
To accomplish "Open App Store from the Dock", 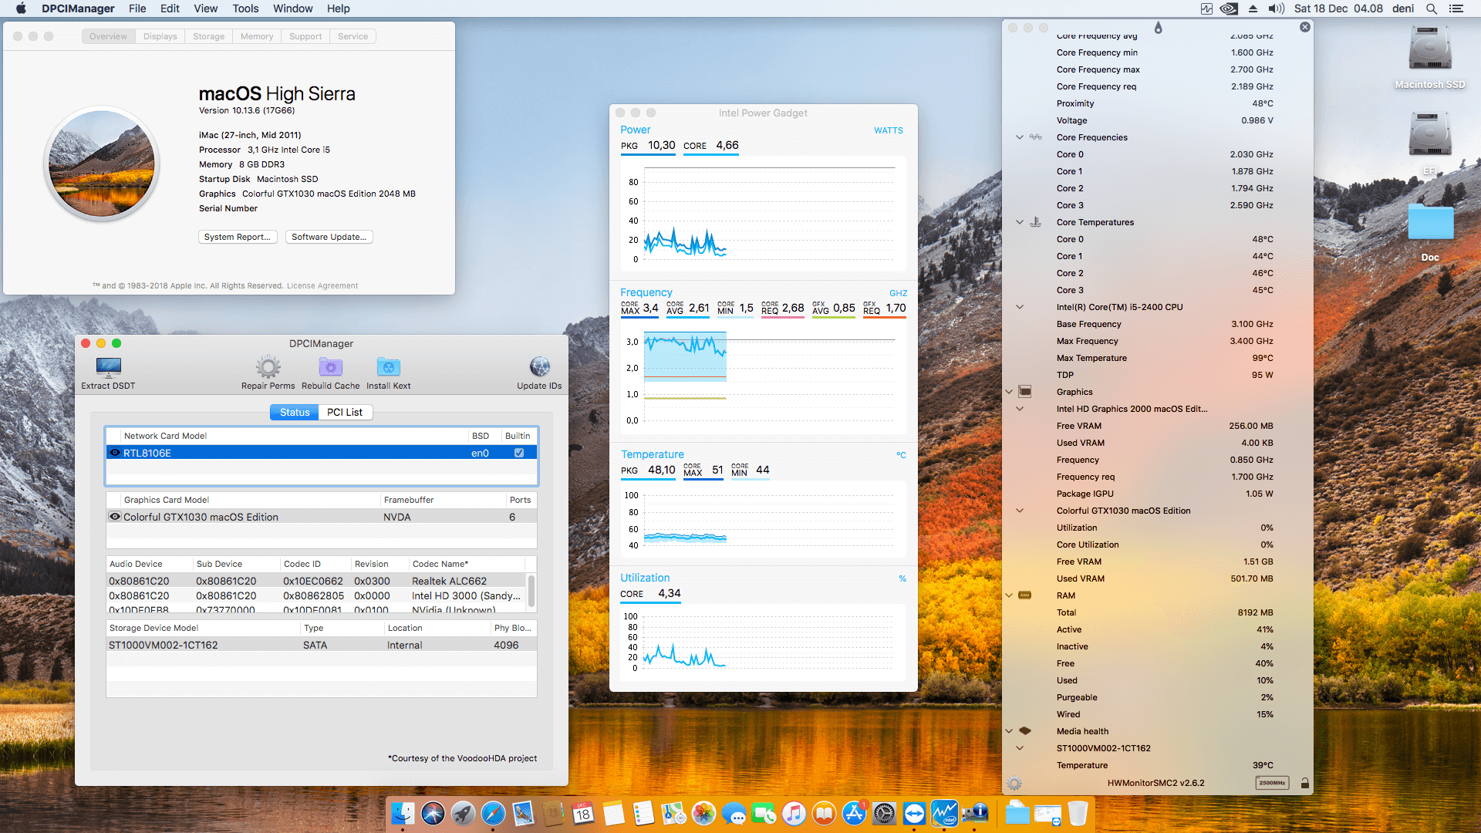I will [x=854, y=813].
